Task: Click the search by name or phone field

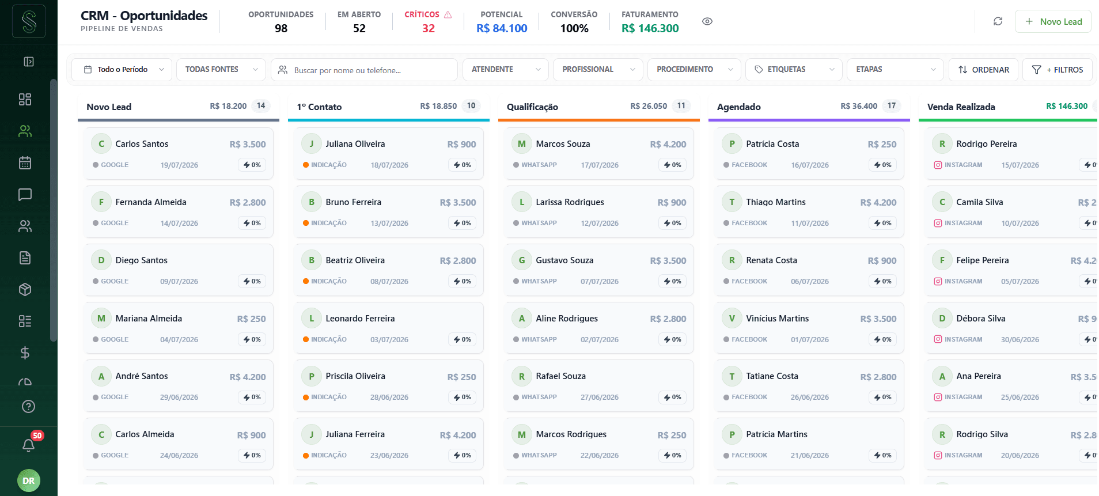Action: coord(364,70)
